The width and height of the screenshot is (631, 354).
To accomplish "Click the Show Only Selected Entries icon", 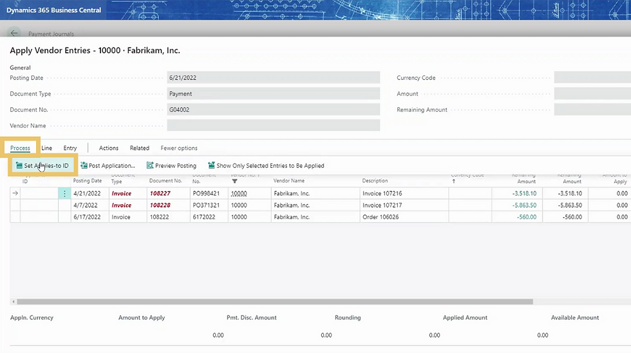I will [x=211, y=165].
